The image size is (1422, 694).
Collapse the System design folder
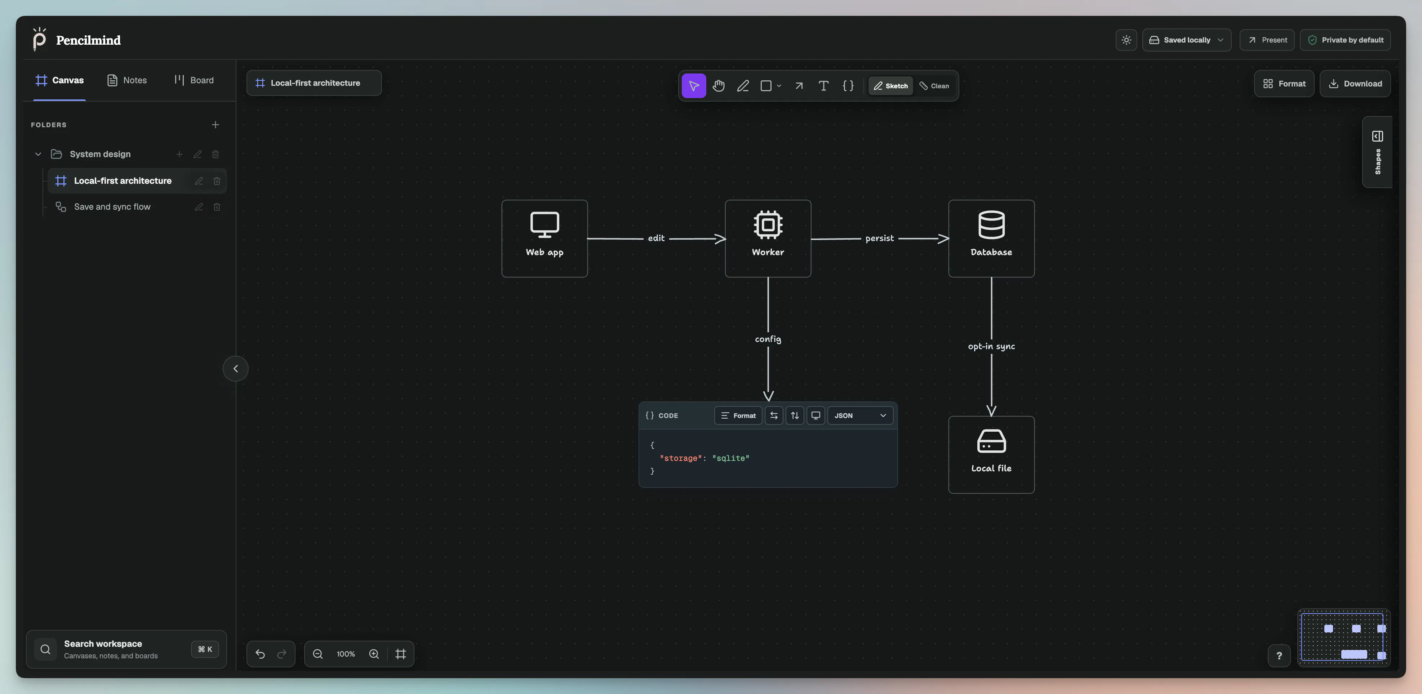pyautogui.click(x=38, y=154)
